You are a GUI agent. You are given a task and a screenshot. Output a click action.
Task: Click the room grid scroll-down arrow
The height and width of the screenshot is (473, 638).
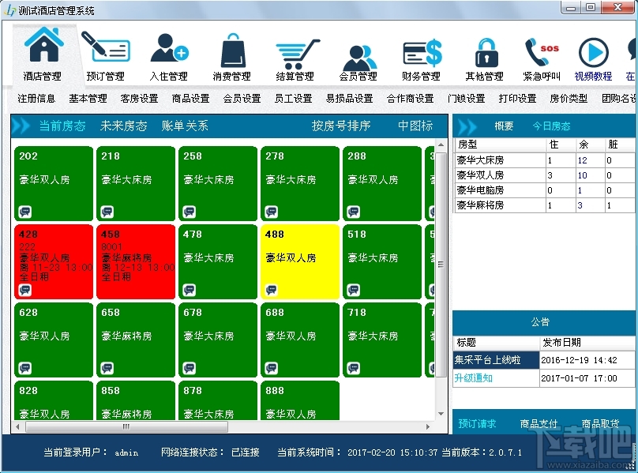point(441,414)
